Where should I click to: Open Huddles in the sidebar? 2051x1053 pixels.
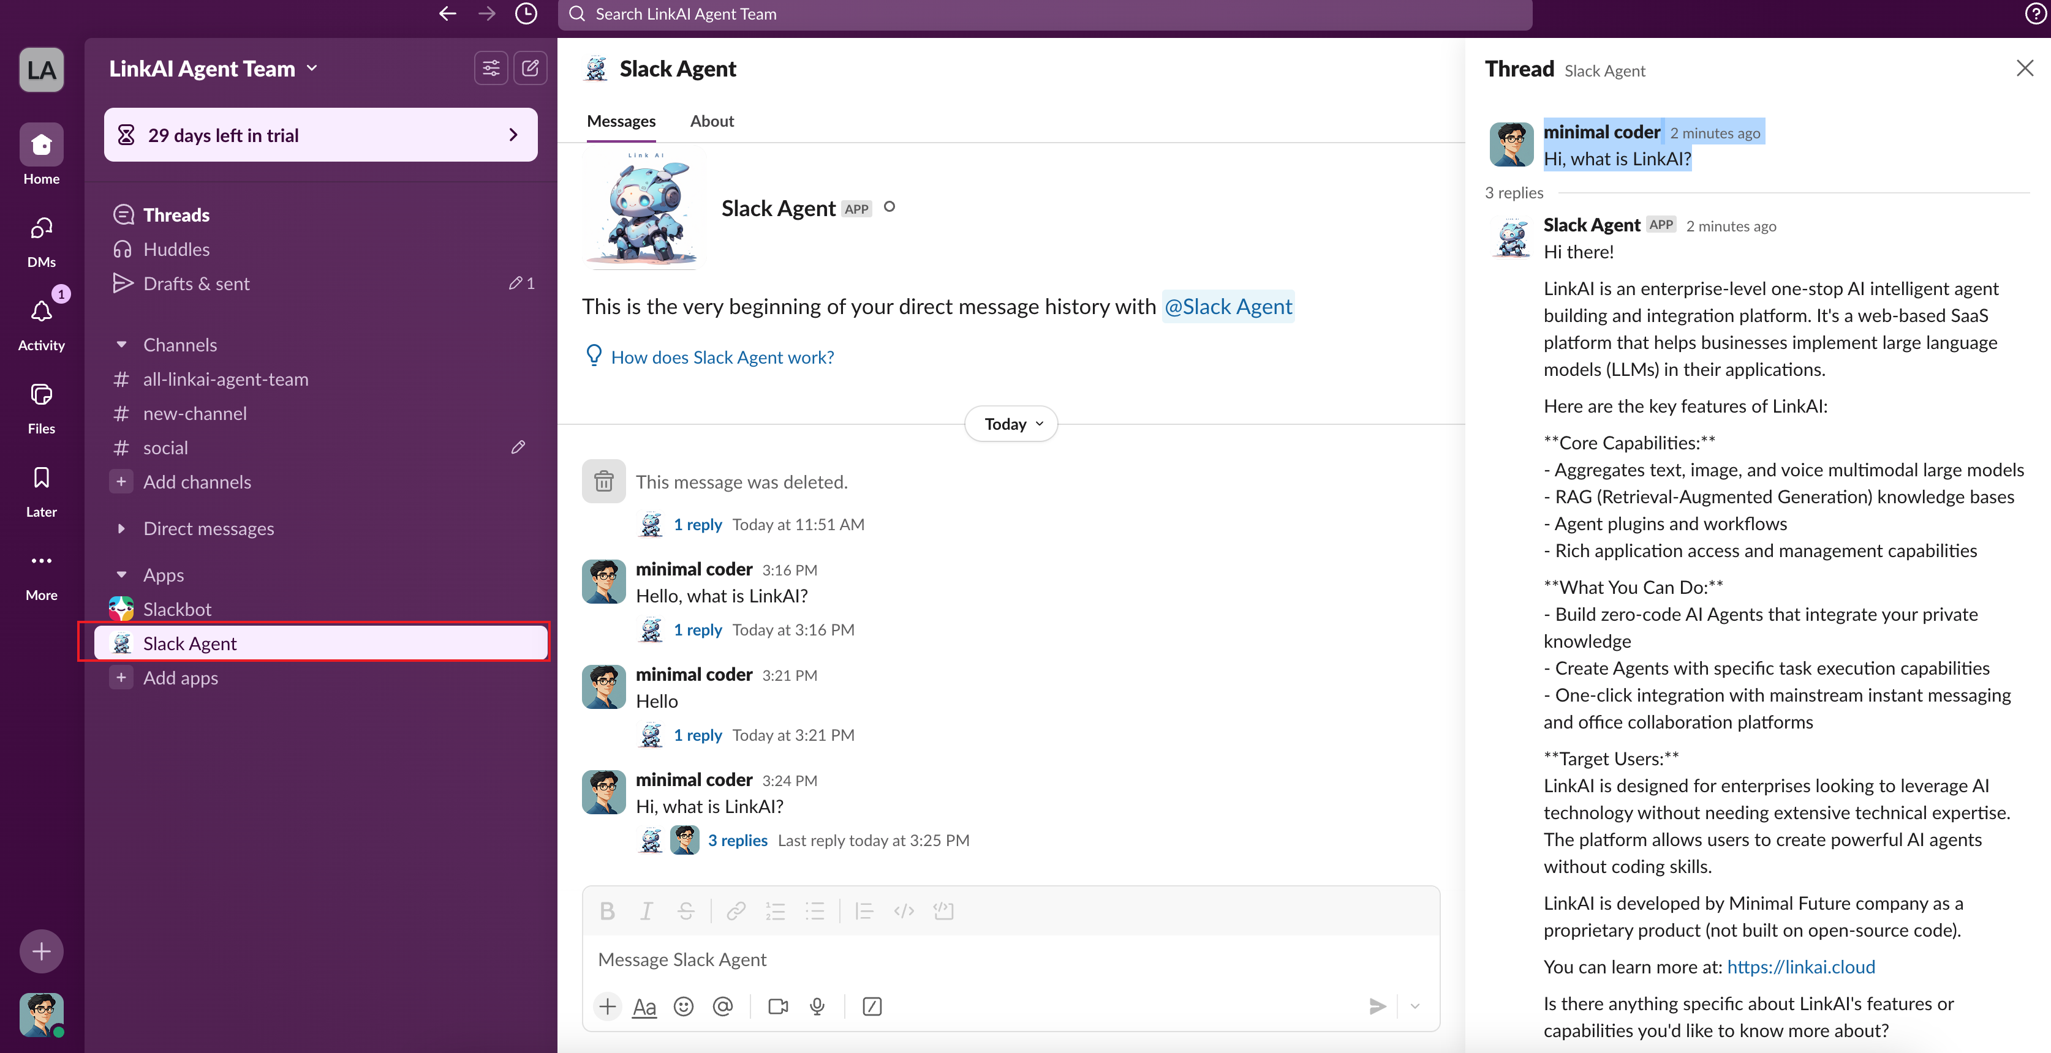click(321, 249)
